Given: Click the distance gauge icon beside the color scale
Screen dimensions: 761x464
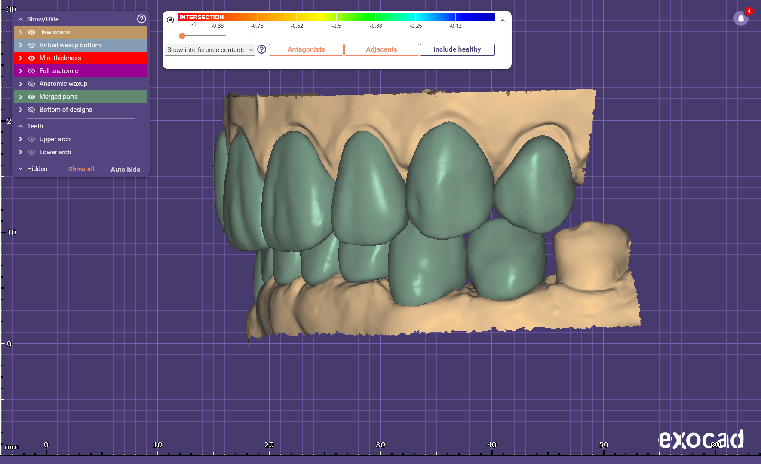Looking at the screenshot, I should point(170,20).
